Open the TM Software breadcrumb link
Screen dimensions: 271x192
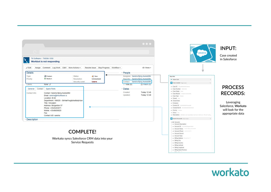click(x=36, y=59)
